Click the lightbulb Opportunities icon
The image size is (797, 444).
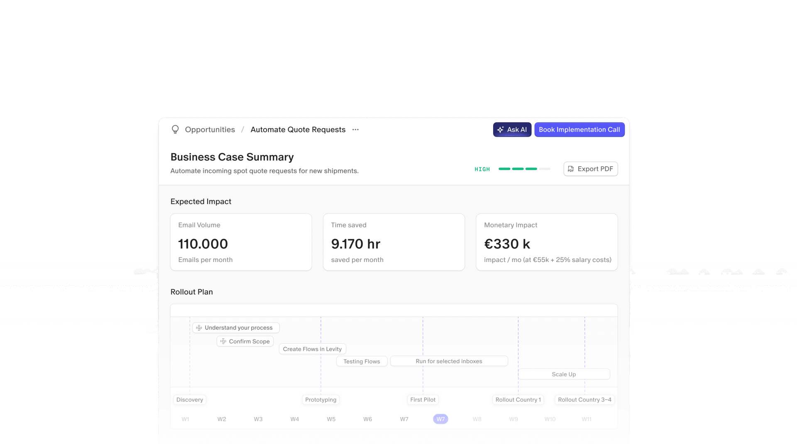(x=175, y=130)
